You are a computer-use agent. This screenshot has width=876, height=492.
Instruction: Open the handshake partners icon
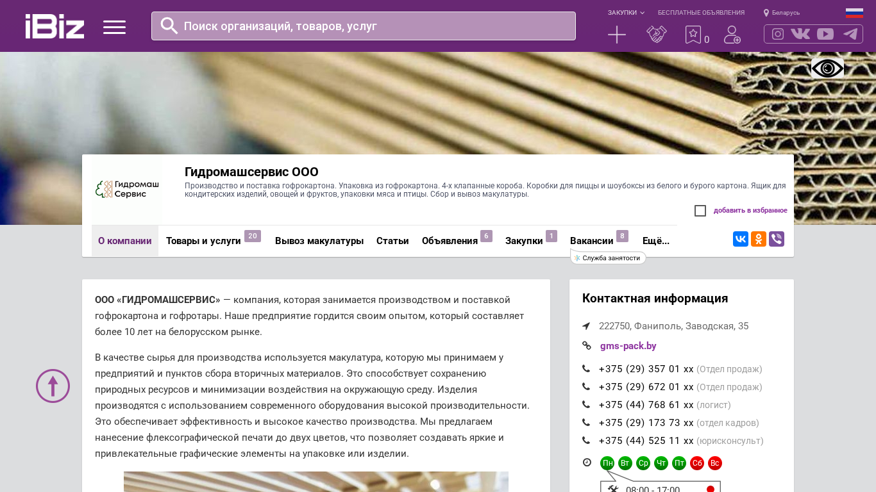tap(657, 35)
